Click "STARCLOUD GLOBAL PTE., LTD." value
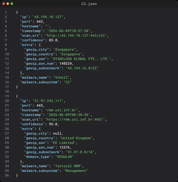The image size is (178, 182). [81, 59]
